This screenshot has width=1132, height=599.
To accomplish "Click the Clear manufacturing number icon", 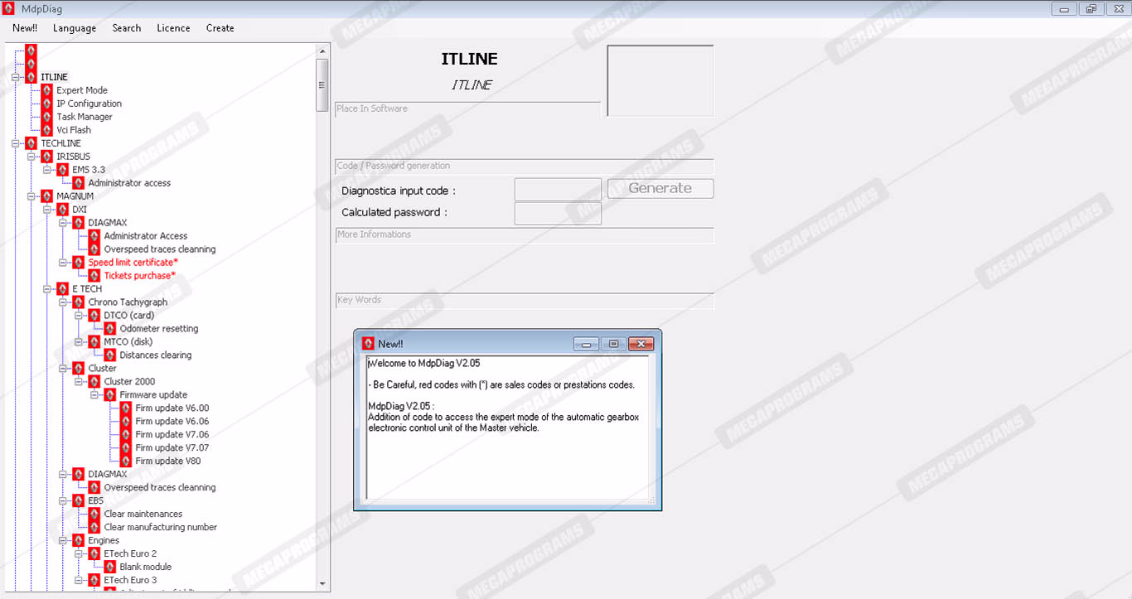I will click(x=94, y=528).
